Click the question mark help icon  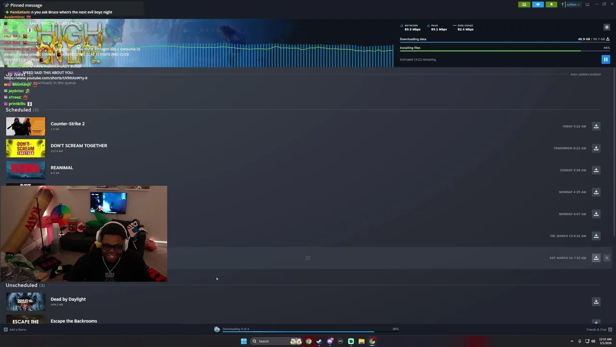pyautogui.click(x=562, y=4)
